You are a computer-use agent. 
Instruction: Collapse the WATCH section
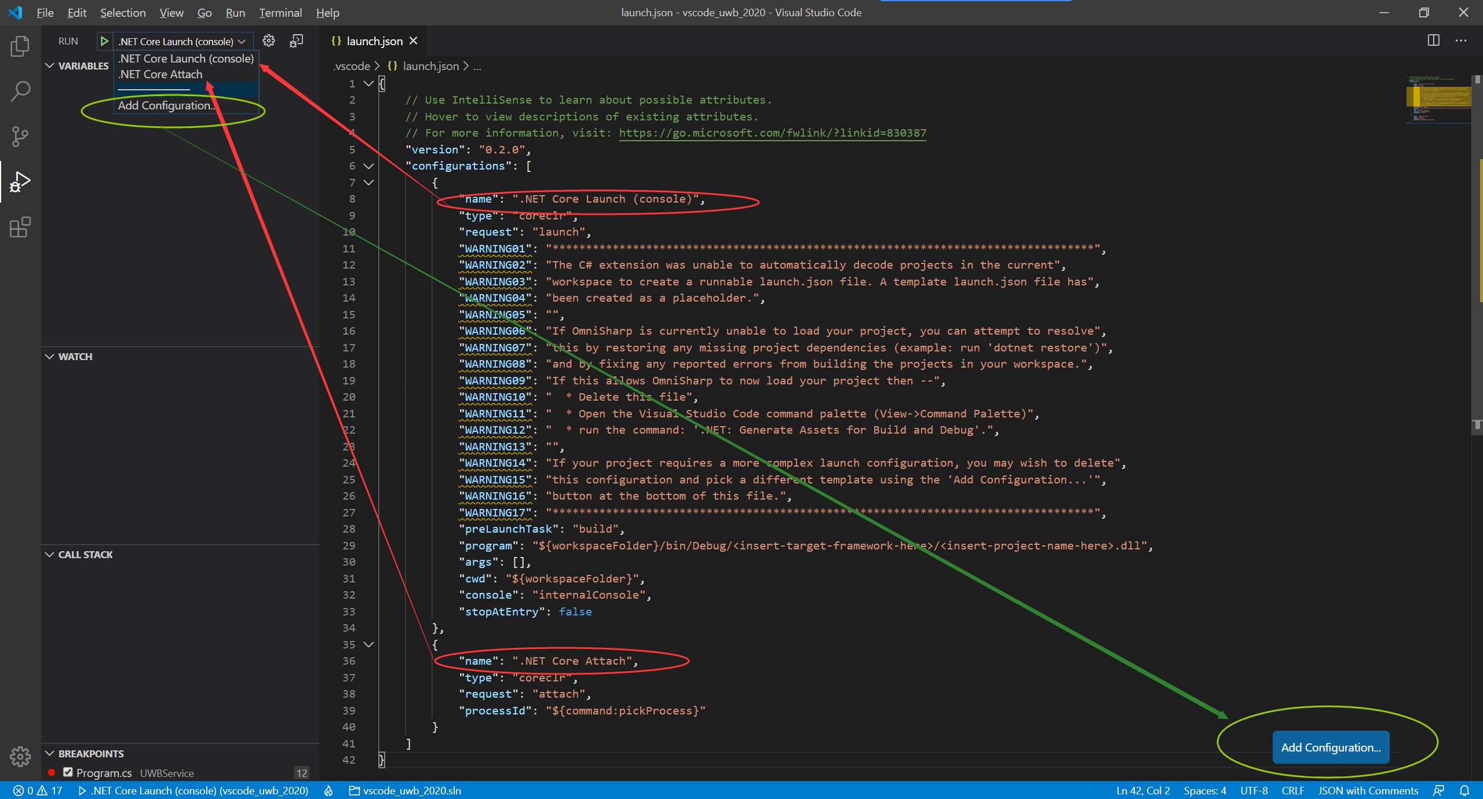[50, 357]
